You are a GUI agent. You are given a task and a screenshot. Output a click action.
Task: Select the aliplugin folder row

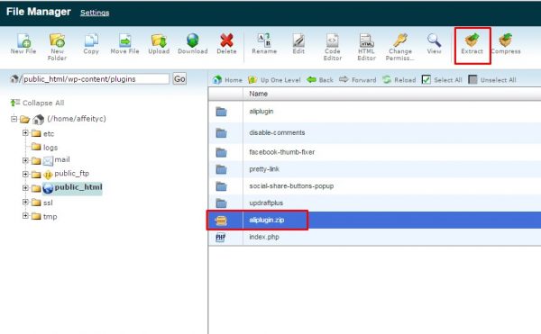click(375, 112)
